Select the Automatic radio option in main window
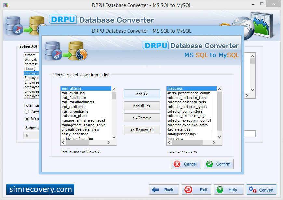283x200 pixels. tap(27, 112)
